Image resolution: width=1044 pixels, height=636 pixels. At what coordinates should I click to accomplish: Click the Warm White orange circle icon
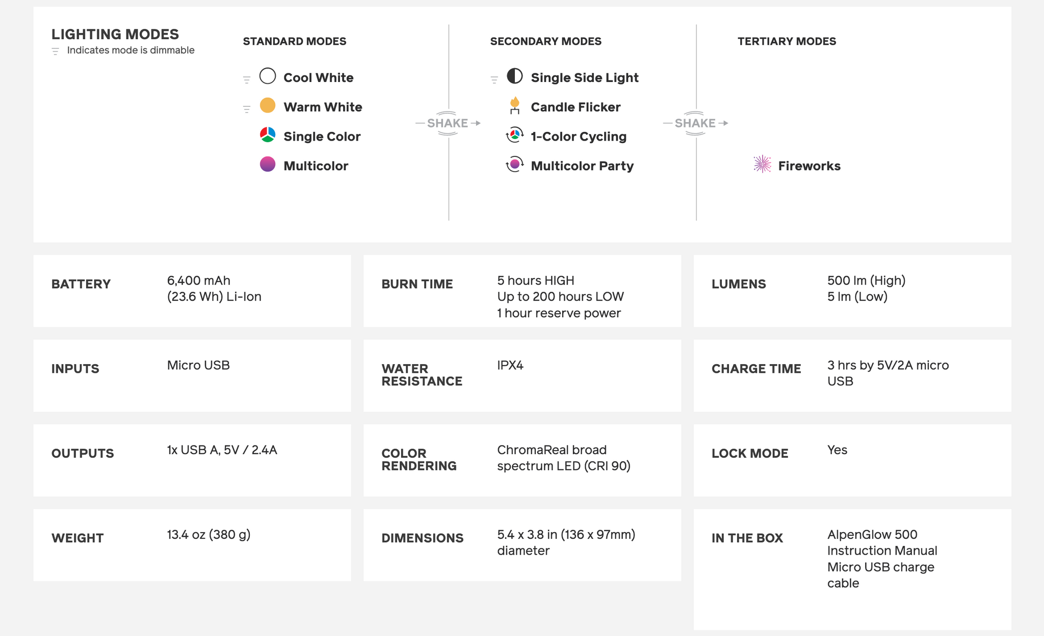click(268, 106)
